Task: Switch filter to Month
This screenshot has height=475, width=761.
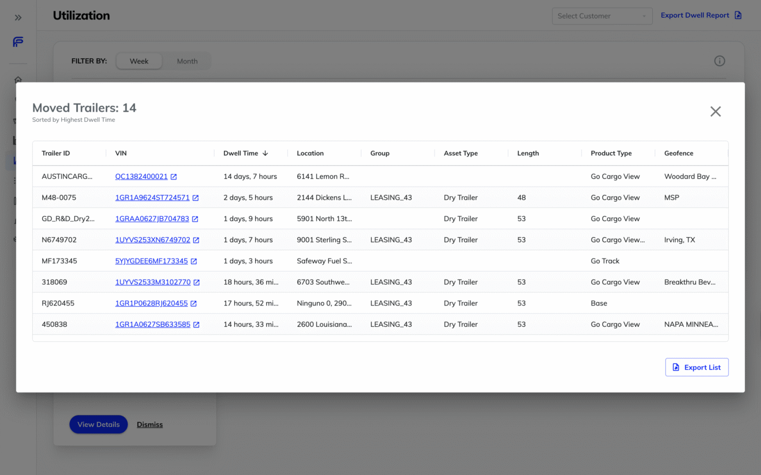Action: [187, 61]
